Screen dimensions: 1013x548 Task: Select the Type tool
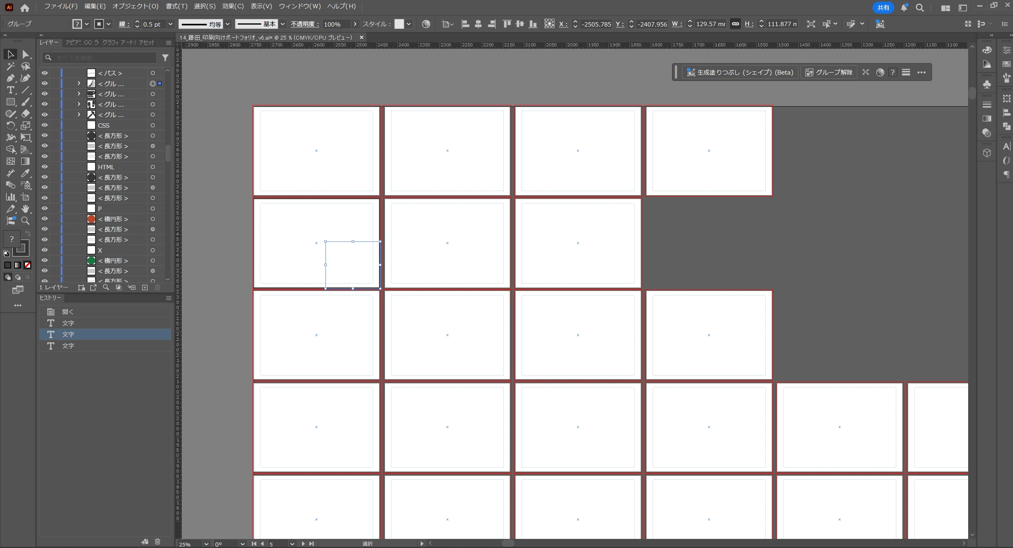pos(10,90)
